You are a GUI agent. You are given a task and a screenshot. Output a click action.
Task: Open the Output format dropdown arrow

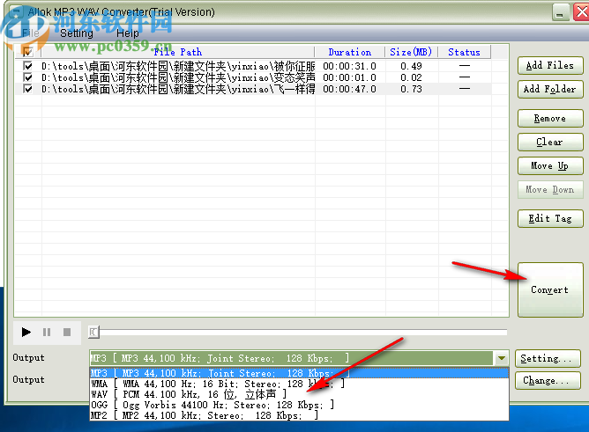click(502, 358)
